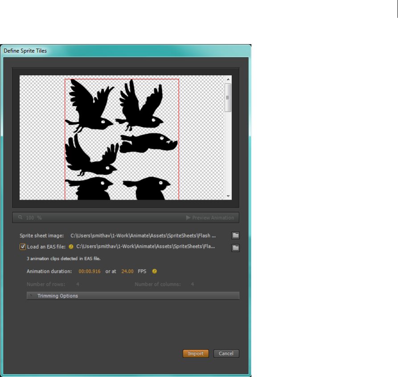
Task: Click the 100 % zoom field
Action: tap(34, 217)
